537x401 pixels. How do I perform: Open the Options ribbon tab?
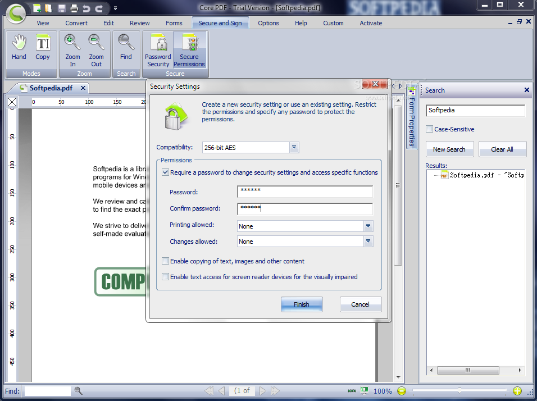(x=268, y=23)
